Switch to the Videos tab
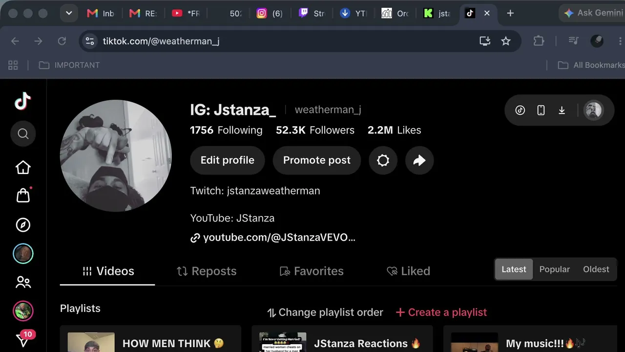This screenshot has width=625, height=352. pos(108,271)
